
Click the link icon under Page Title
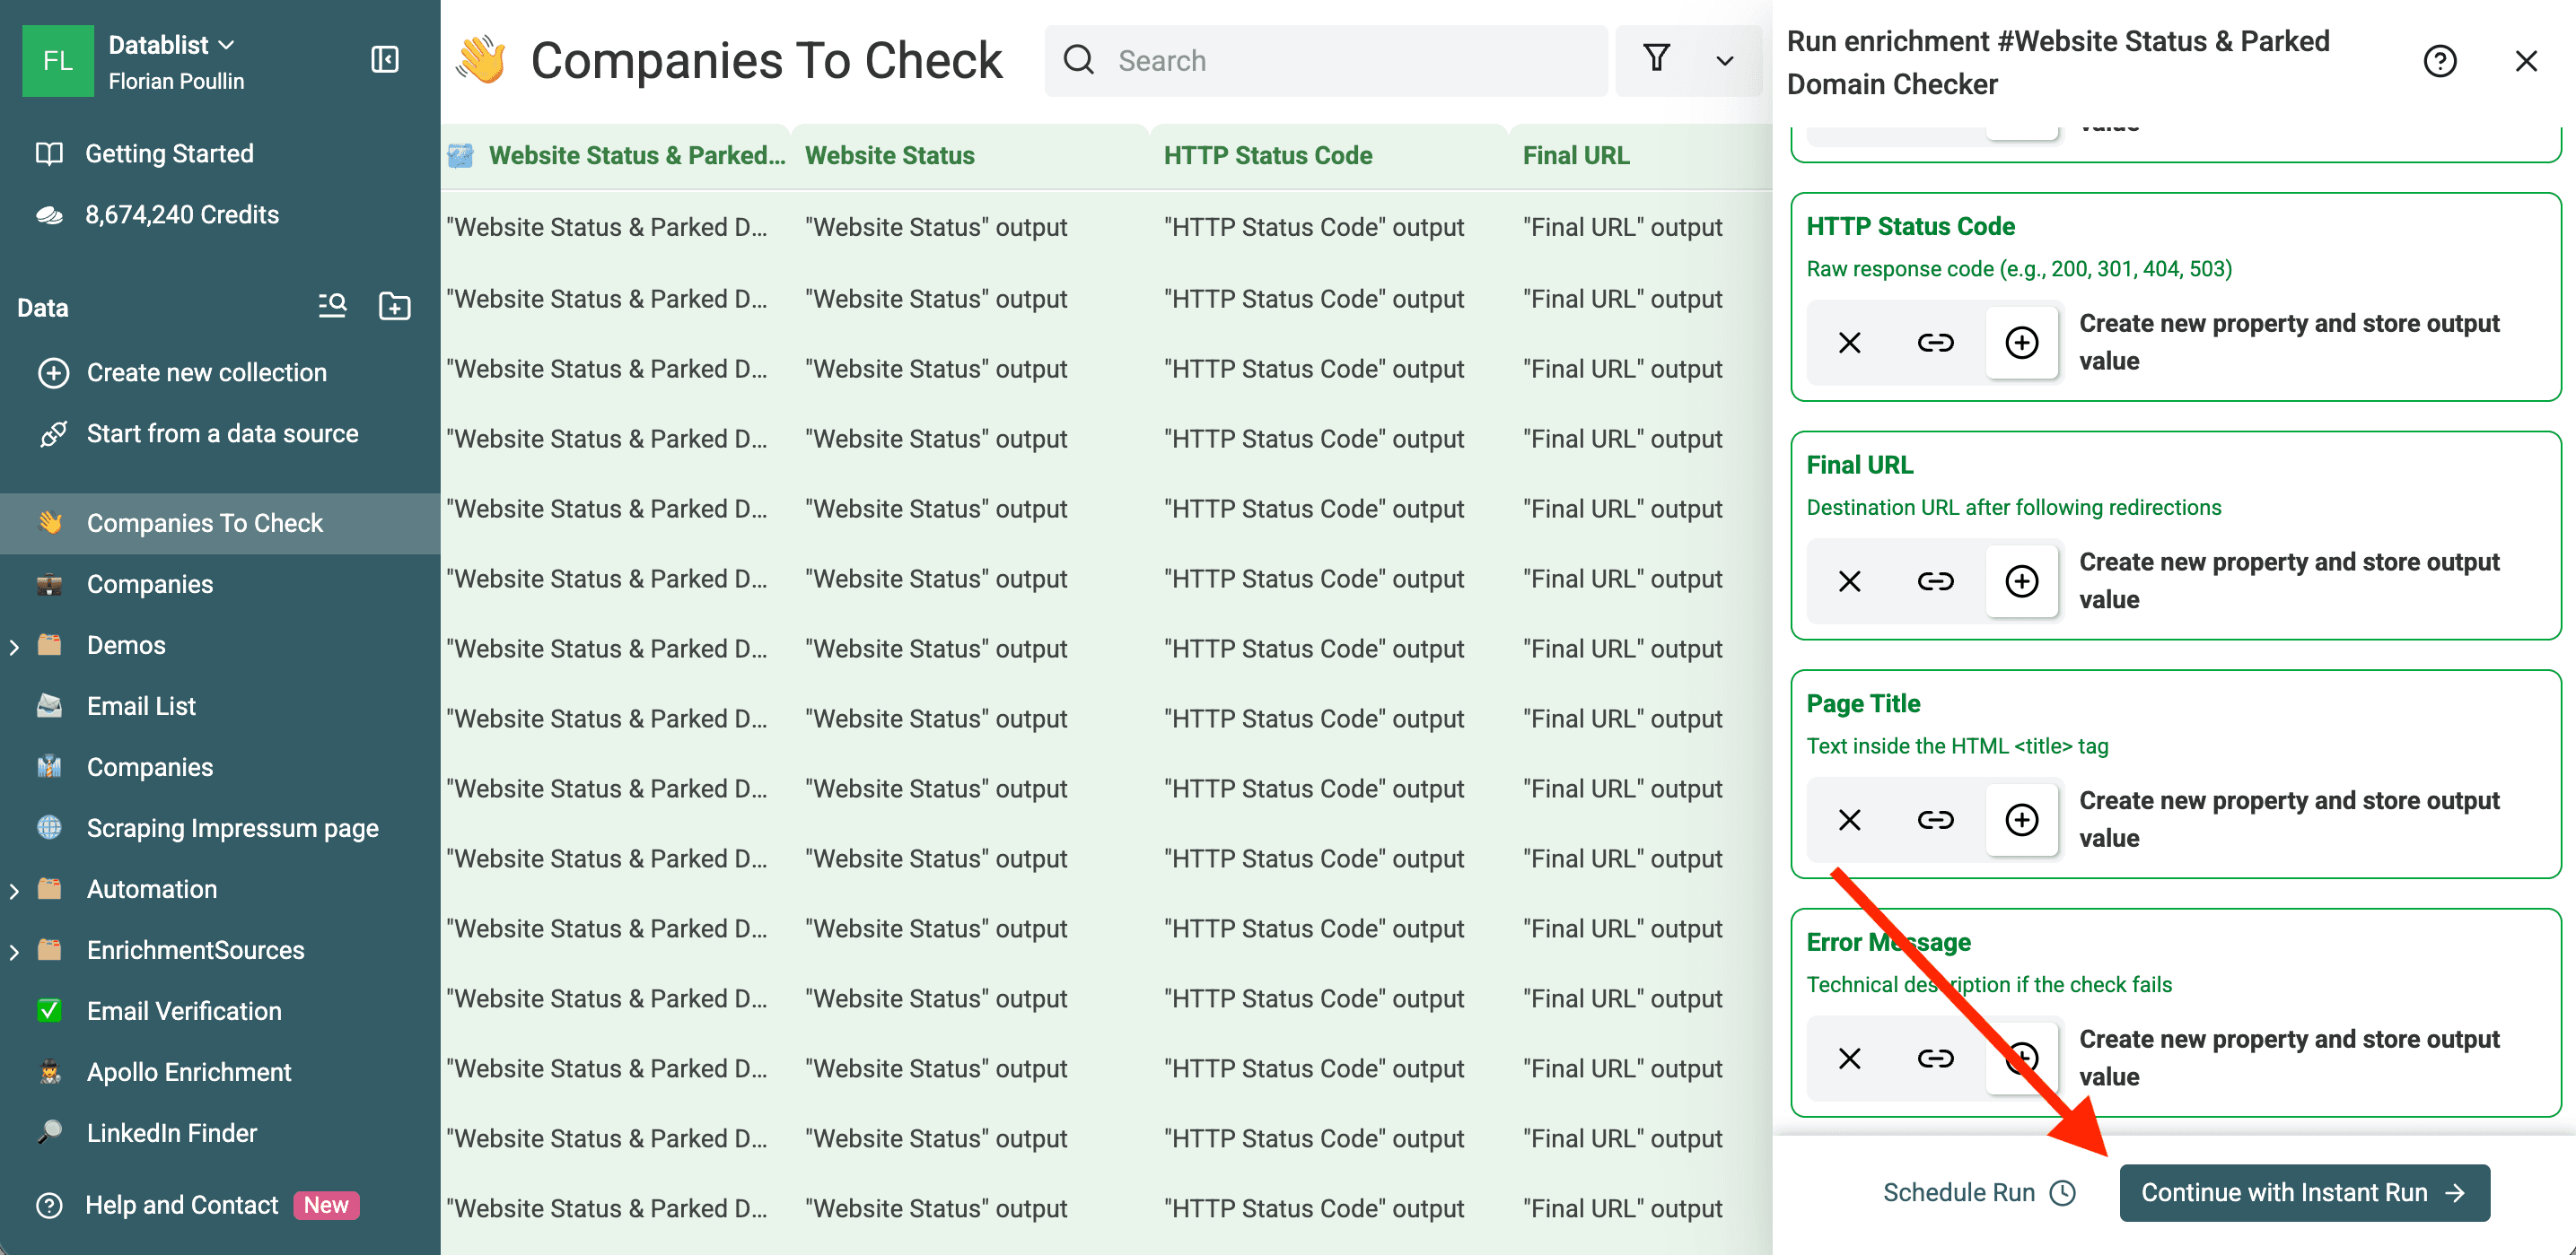(x=1935, y=820)
